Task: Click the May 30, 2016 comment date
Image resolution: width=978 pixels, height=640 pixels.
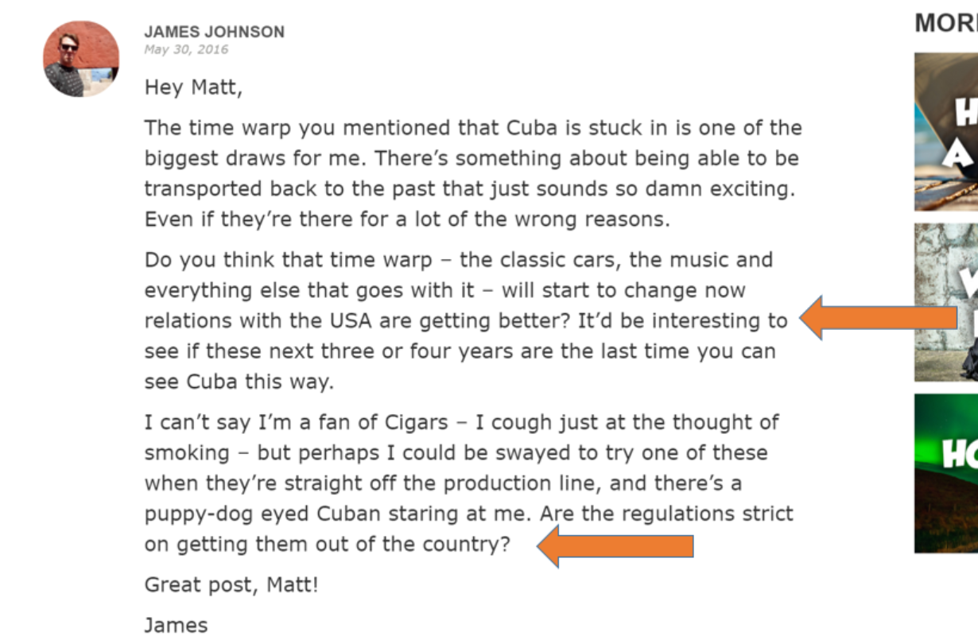Action: [x=186, y=49]
